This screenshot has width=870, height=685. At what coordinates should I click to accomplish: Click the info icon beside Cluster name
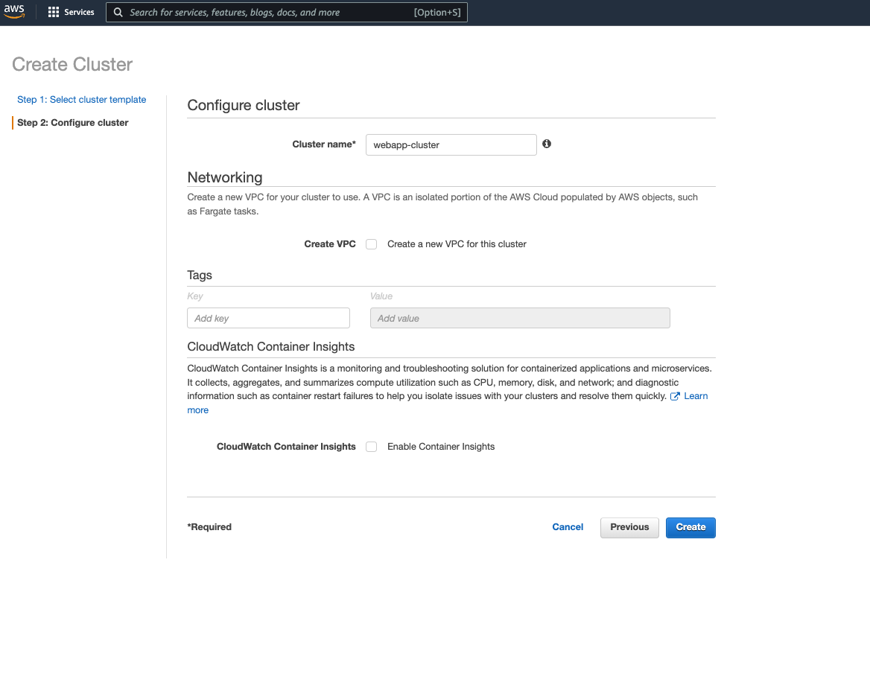[546, 143]
